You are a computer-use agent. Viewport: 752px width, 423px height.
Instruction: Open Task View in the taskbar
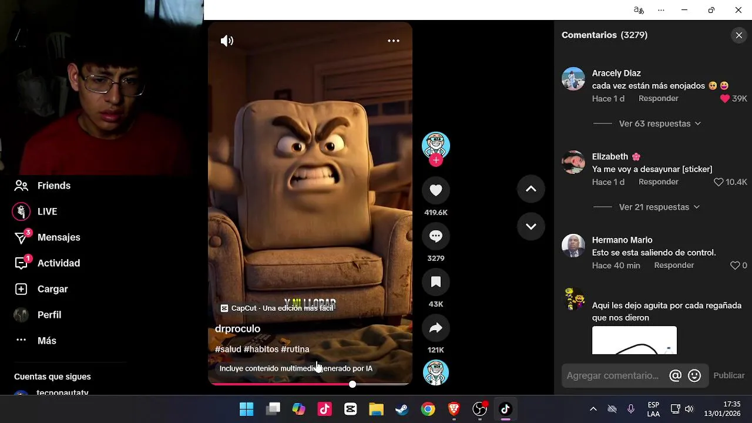coord(273,409)
